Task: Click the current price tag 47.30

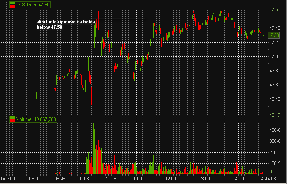Action: (274, 35)
